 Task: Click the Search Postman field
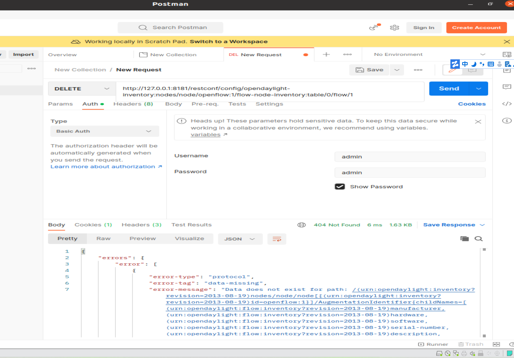tap(170, 28)
